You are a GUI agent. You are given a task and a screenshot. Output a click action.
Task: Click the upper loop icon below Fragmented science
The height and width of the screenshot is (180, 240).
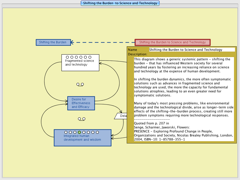pos(80,84)
